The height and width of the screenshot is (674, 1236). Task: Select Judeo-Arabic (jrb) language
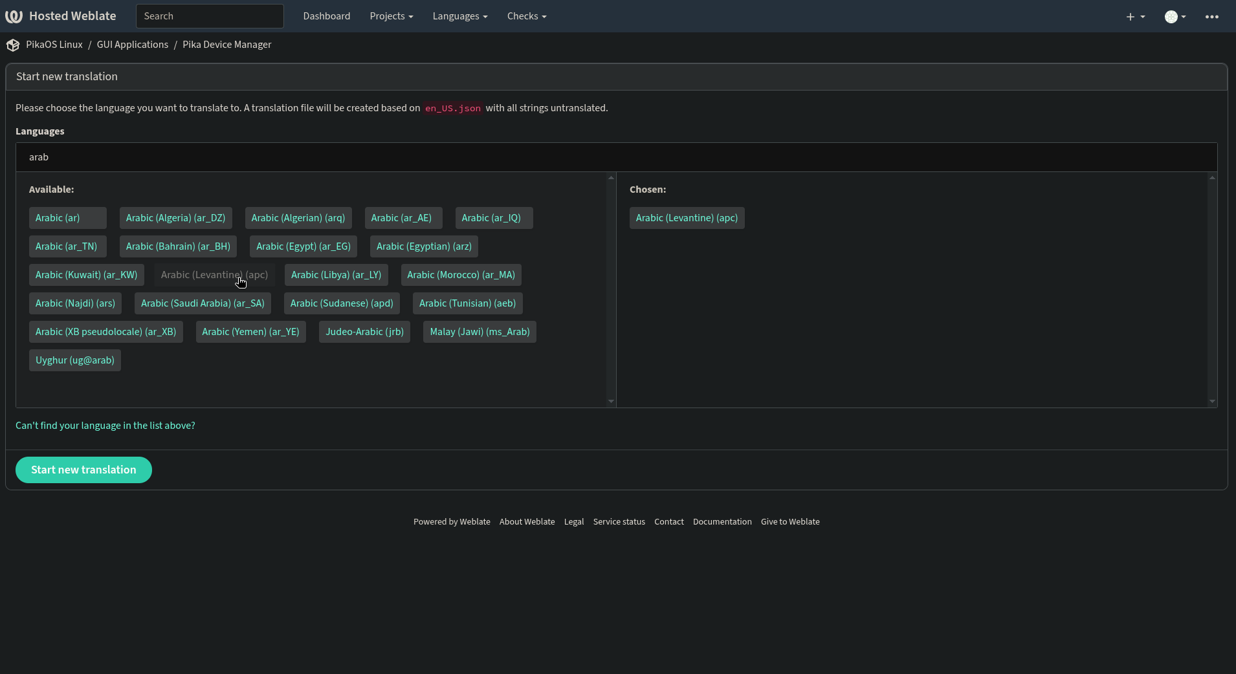pyautogui.click(x=365, y=332)
